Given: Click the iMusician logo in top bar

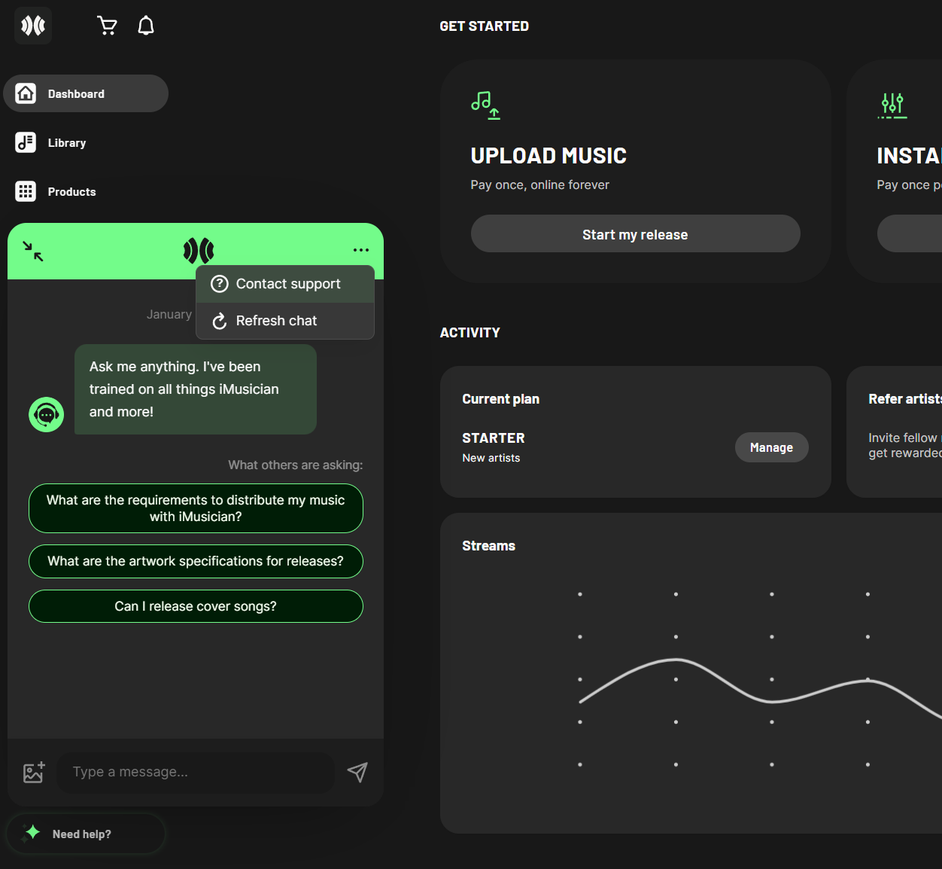Looking at the screenshot, I should coord(33,26).
